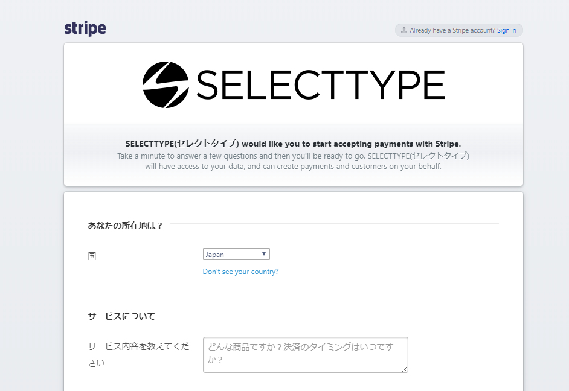Click the country selector's down arrow
The width and height of the screenshot is (569, 391).
[264, 254]
